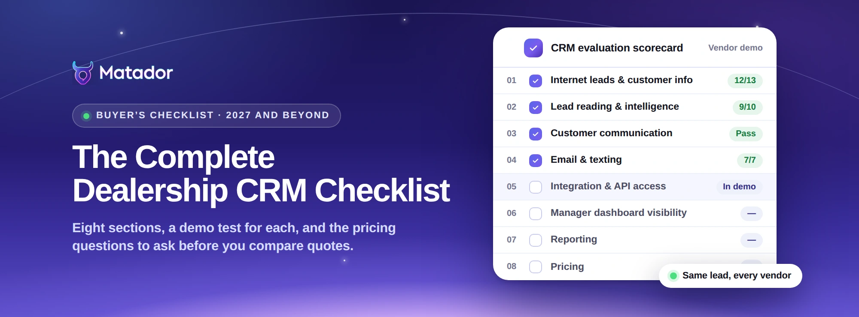This screenshot has width=859, height=317.
Task: Check the Manager dashboard visibility checkbox
Action: click(536, 213)
